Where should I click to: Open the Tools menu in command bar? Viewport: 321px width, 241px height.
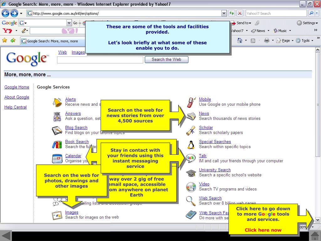point(304,40)
